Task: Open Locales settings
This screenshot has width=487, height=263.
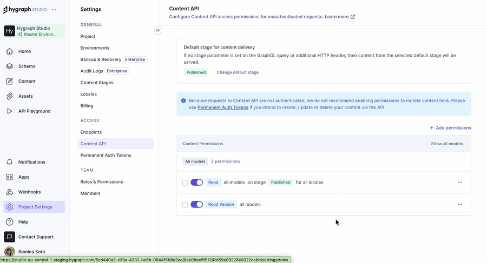Action: click(x=89, y=94)
